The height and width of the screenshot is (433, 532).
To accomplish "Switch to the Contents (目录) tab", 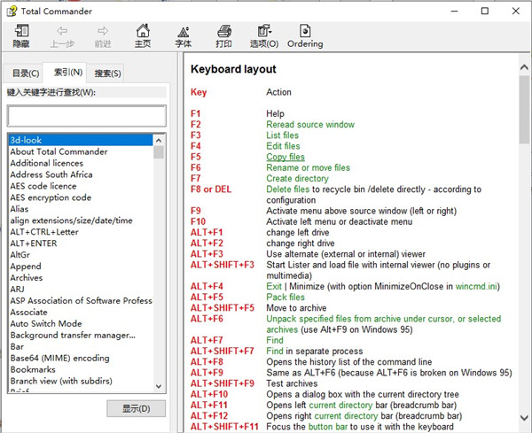I will pos(20,73).
